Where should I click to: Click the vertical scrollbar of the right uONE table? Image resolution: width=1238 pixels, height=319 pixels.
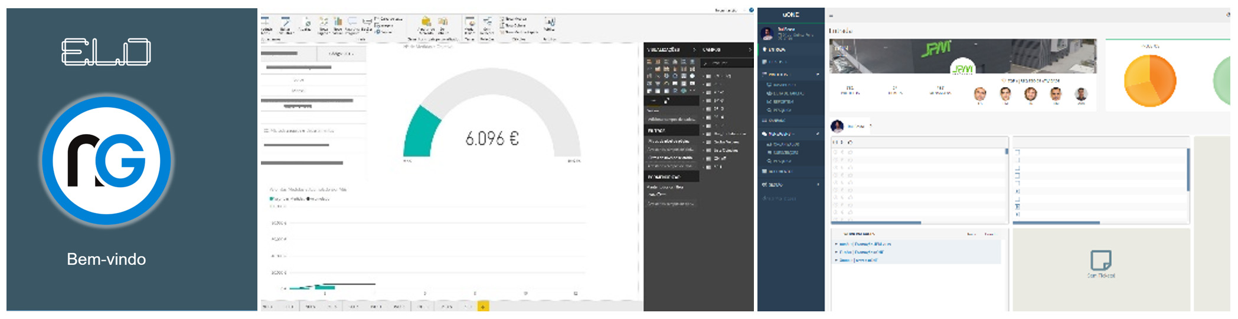pos(1188,170)
